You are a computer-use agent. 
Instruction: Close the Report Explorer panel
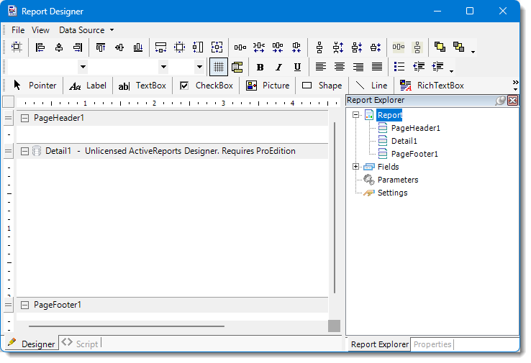point(513,100)
